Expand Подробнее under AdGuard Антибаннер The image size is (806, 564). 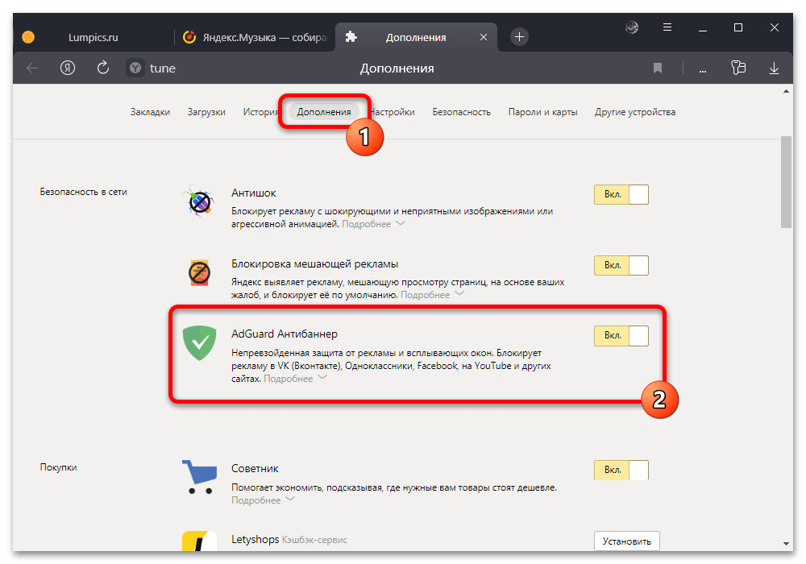click(295, 379)
